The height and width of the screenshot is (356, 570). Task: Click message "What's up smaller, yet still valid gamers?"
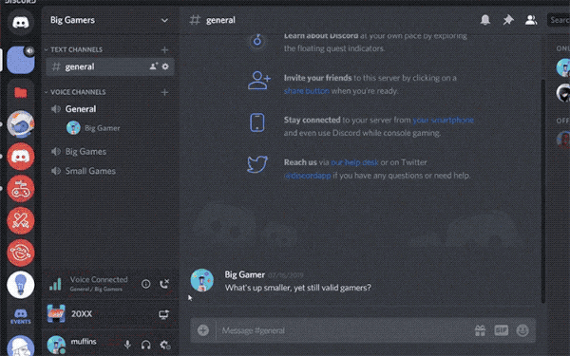(x=298, y=288)
